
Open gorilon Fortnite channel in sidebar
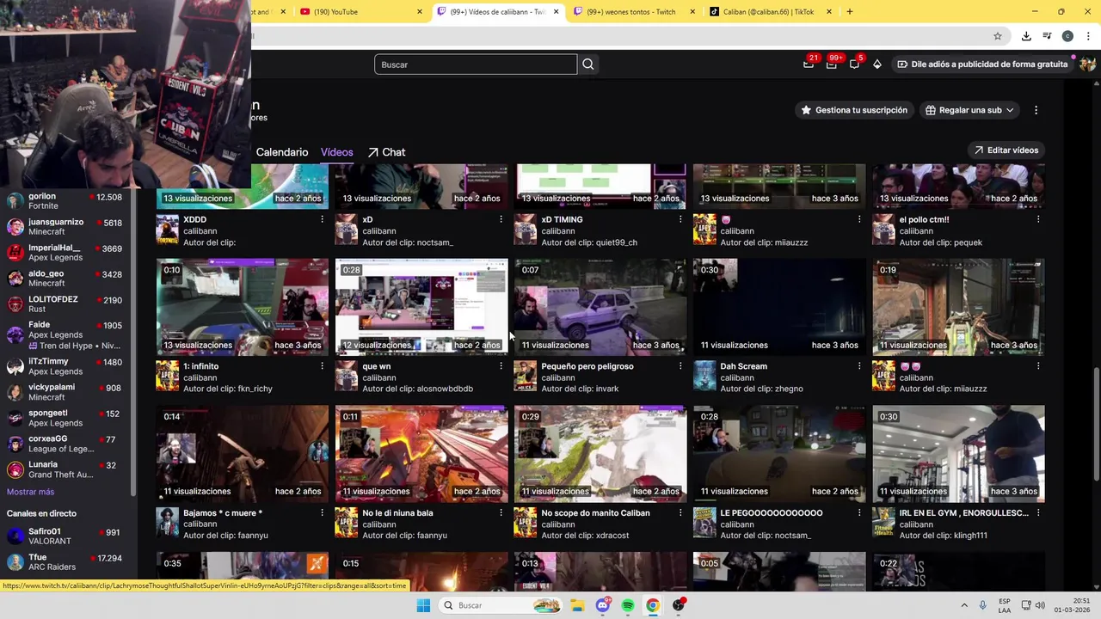pos(65,201)
